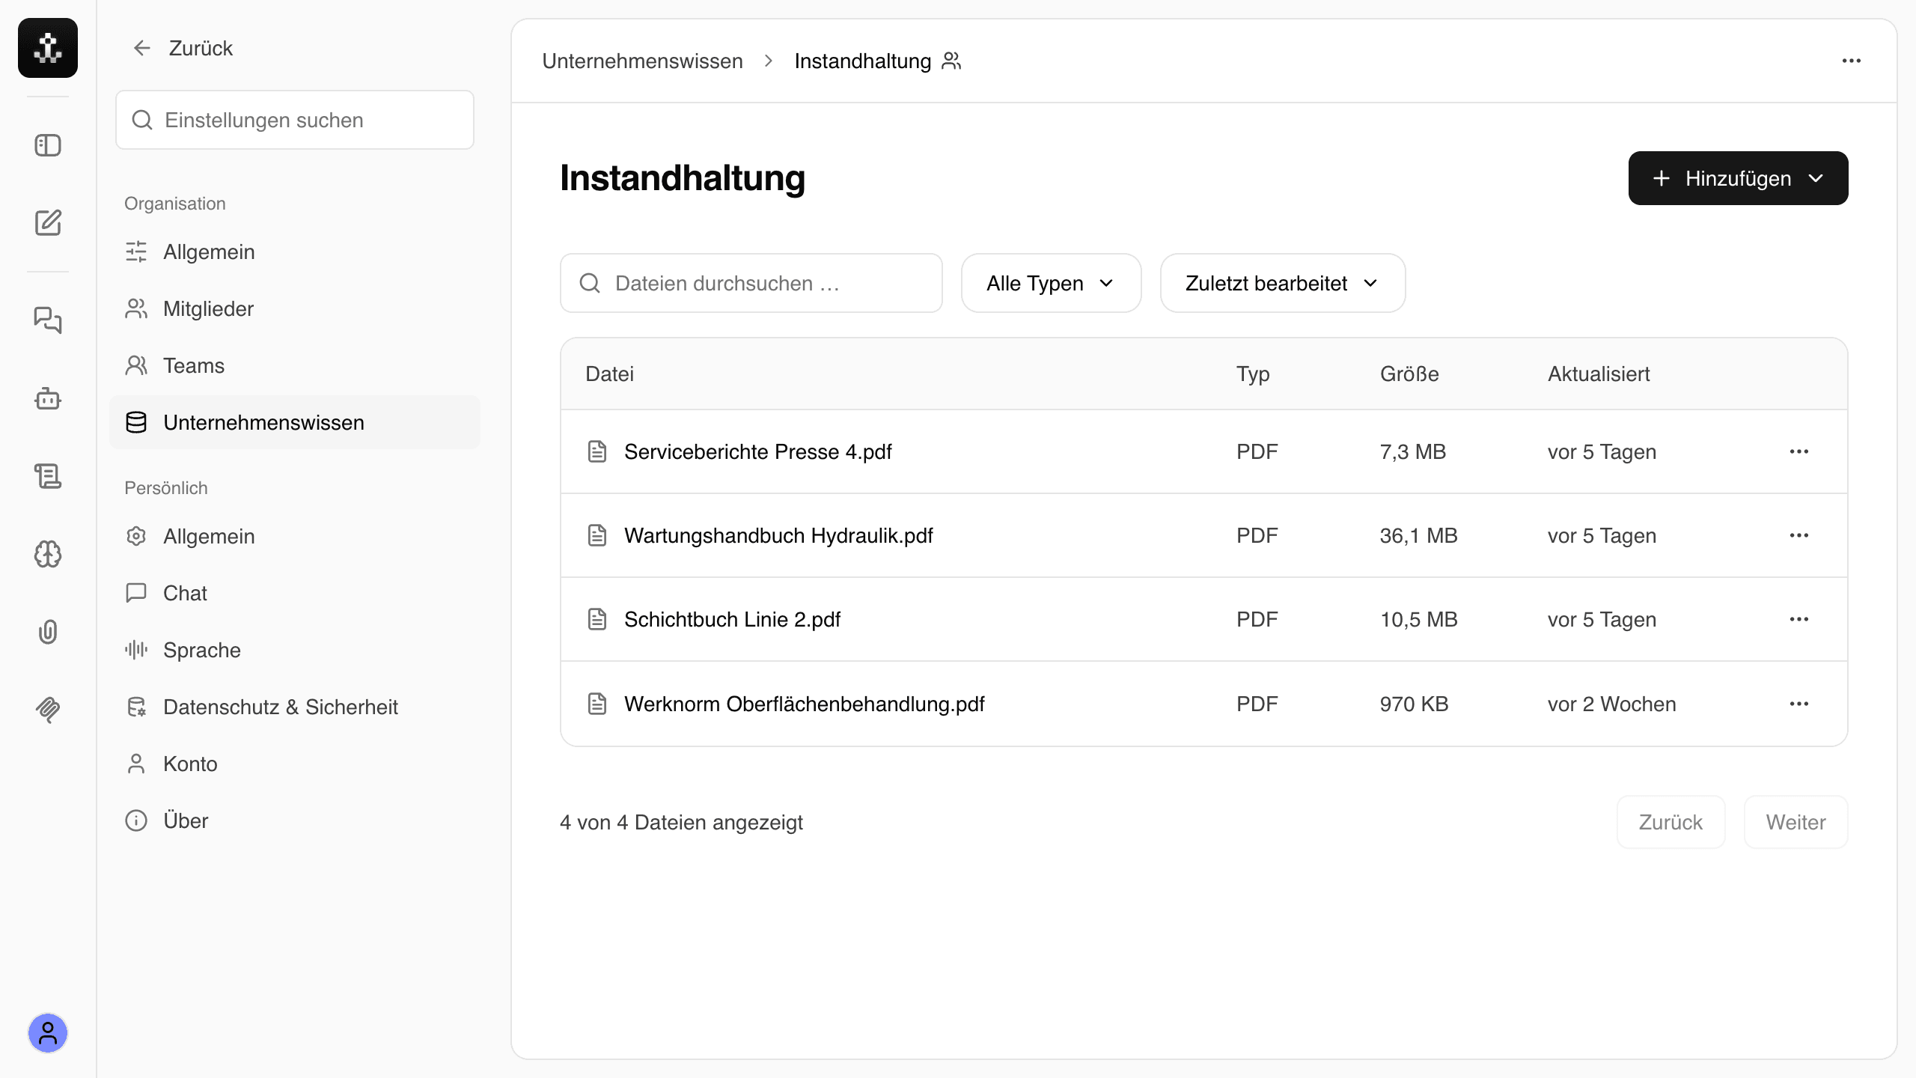Click the Größe column header
The image size is (1916, 1078).
pyautogui.click(x=1409, y=374)
